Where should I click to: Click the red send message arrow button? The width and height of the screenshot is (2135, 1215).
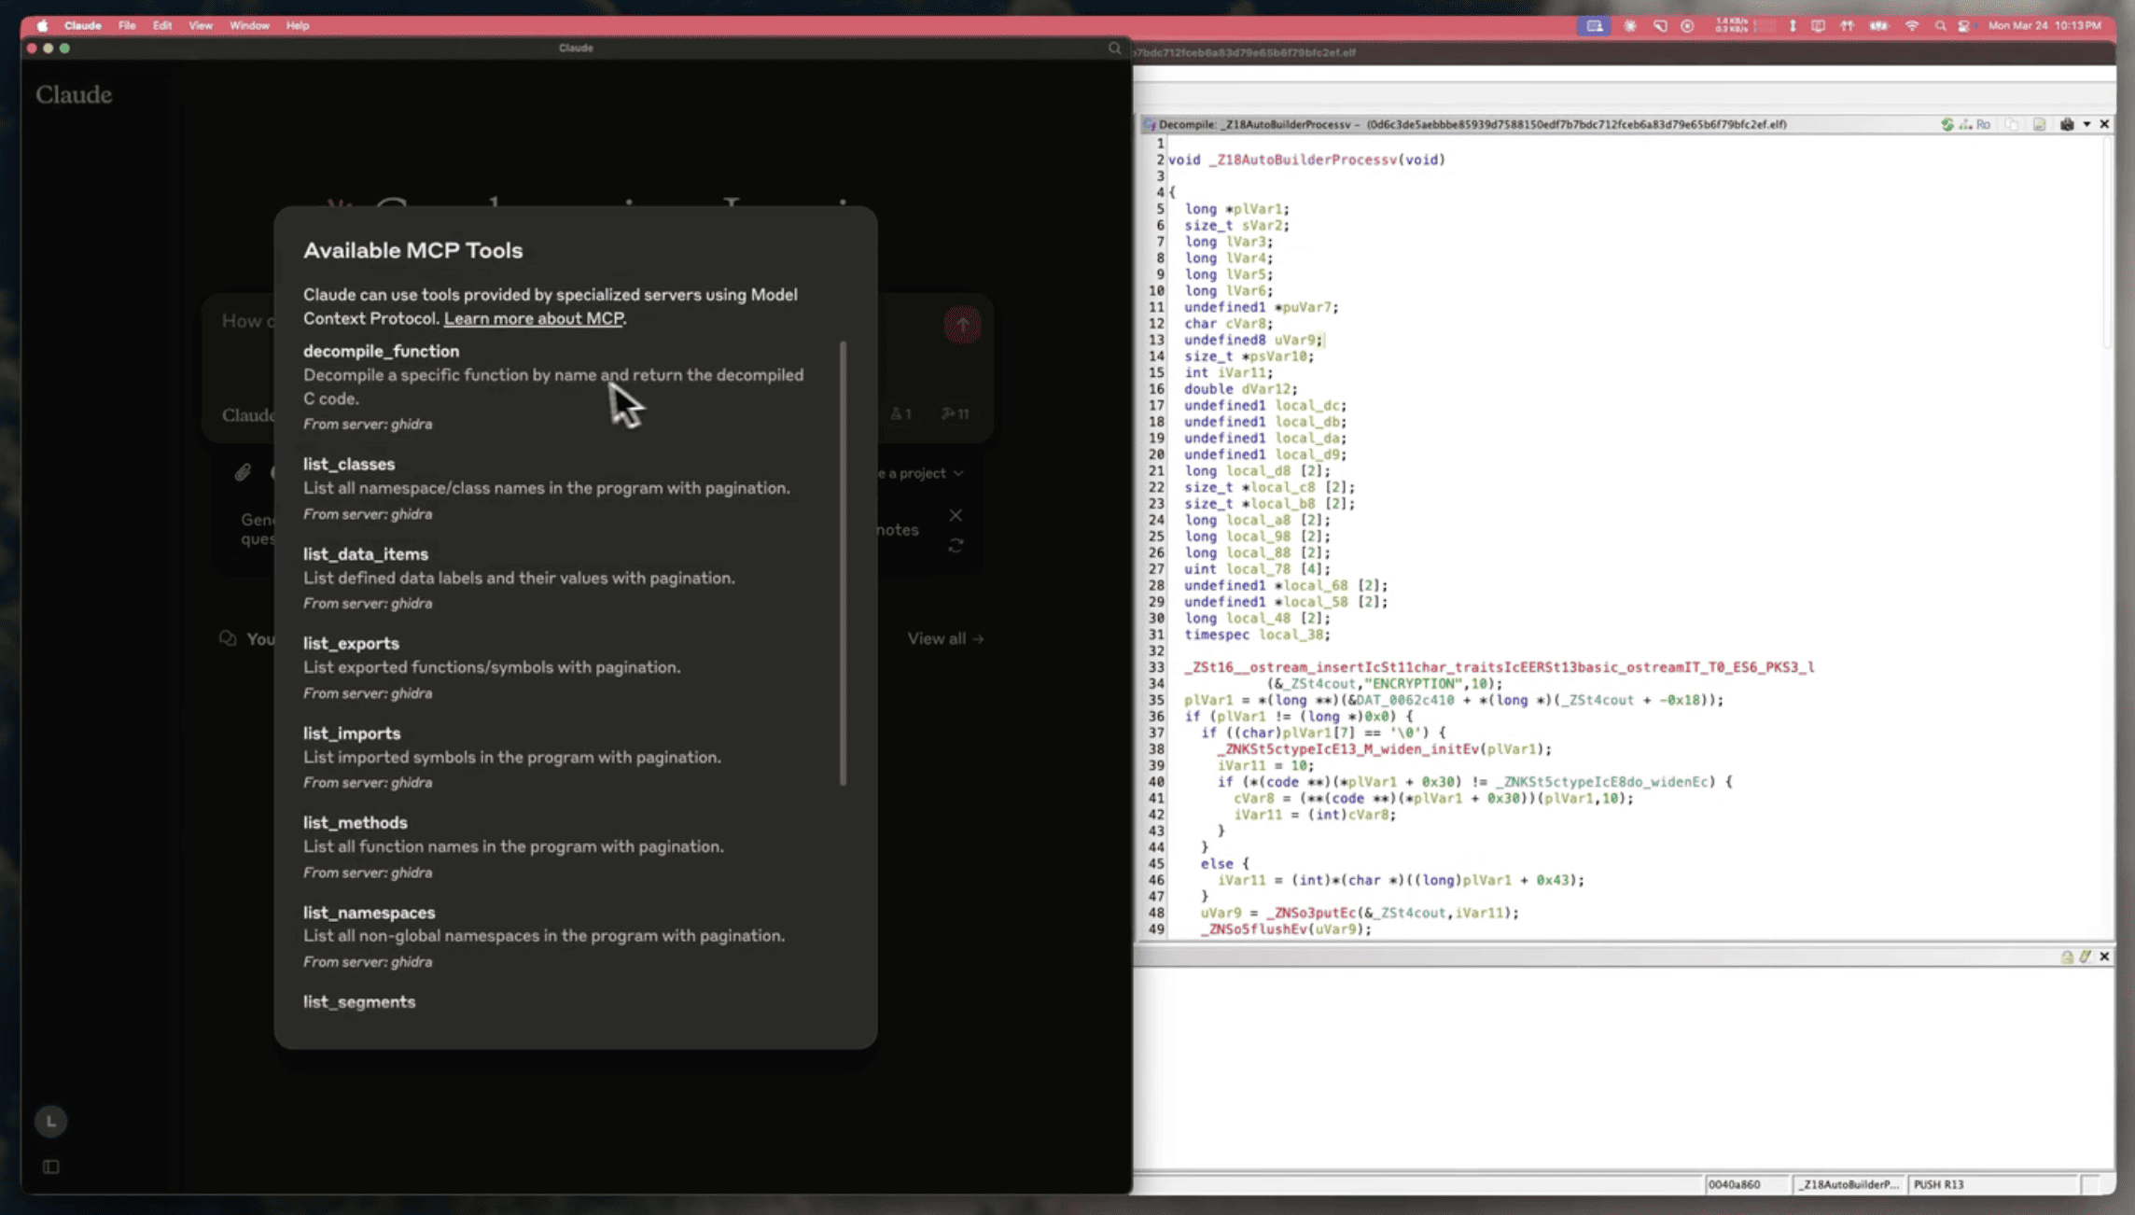pos(962,325)
